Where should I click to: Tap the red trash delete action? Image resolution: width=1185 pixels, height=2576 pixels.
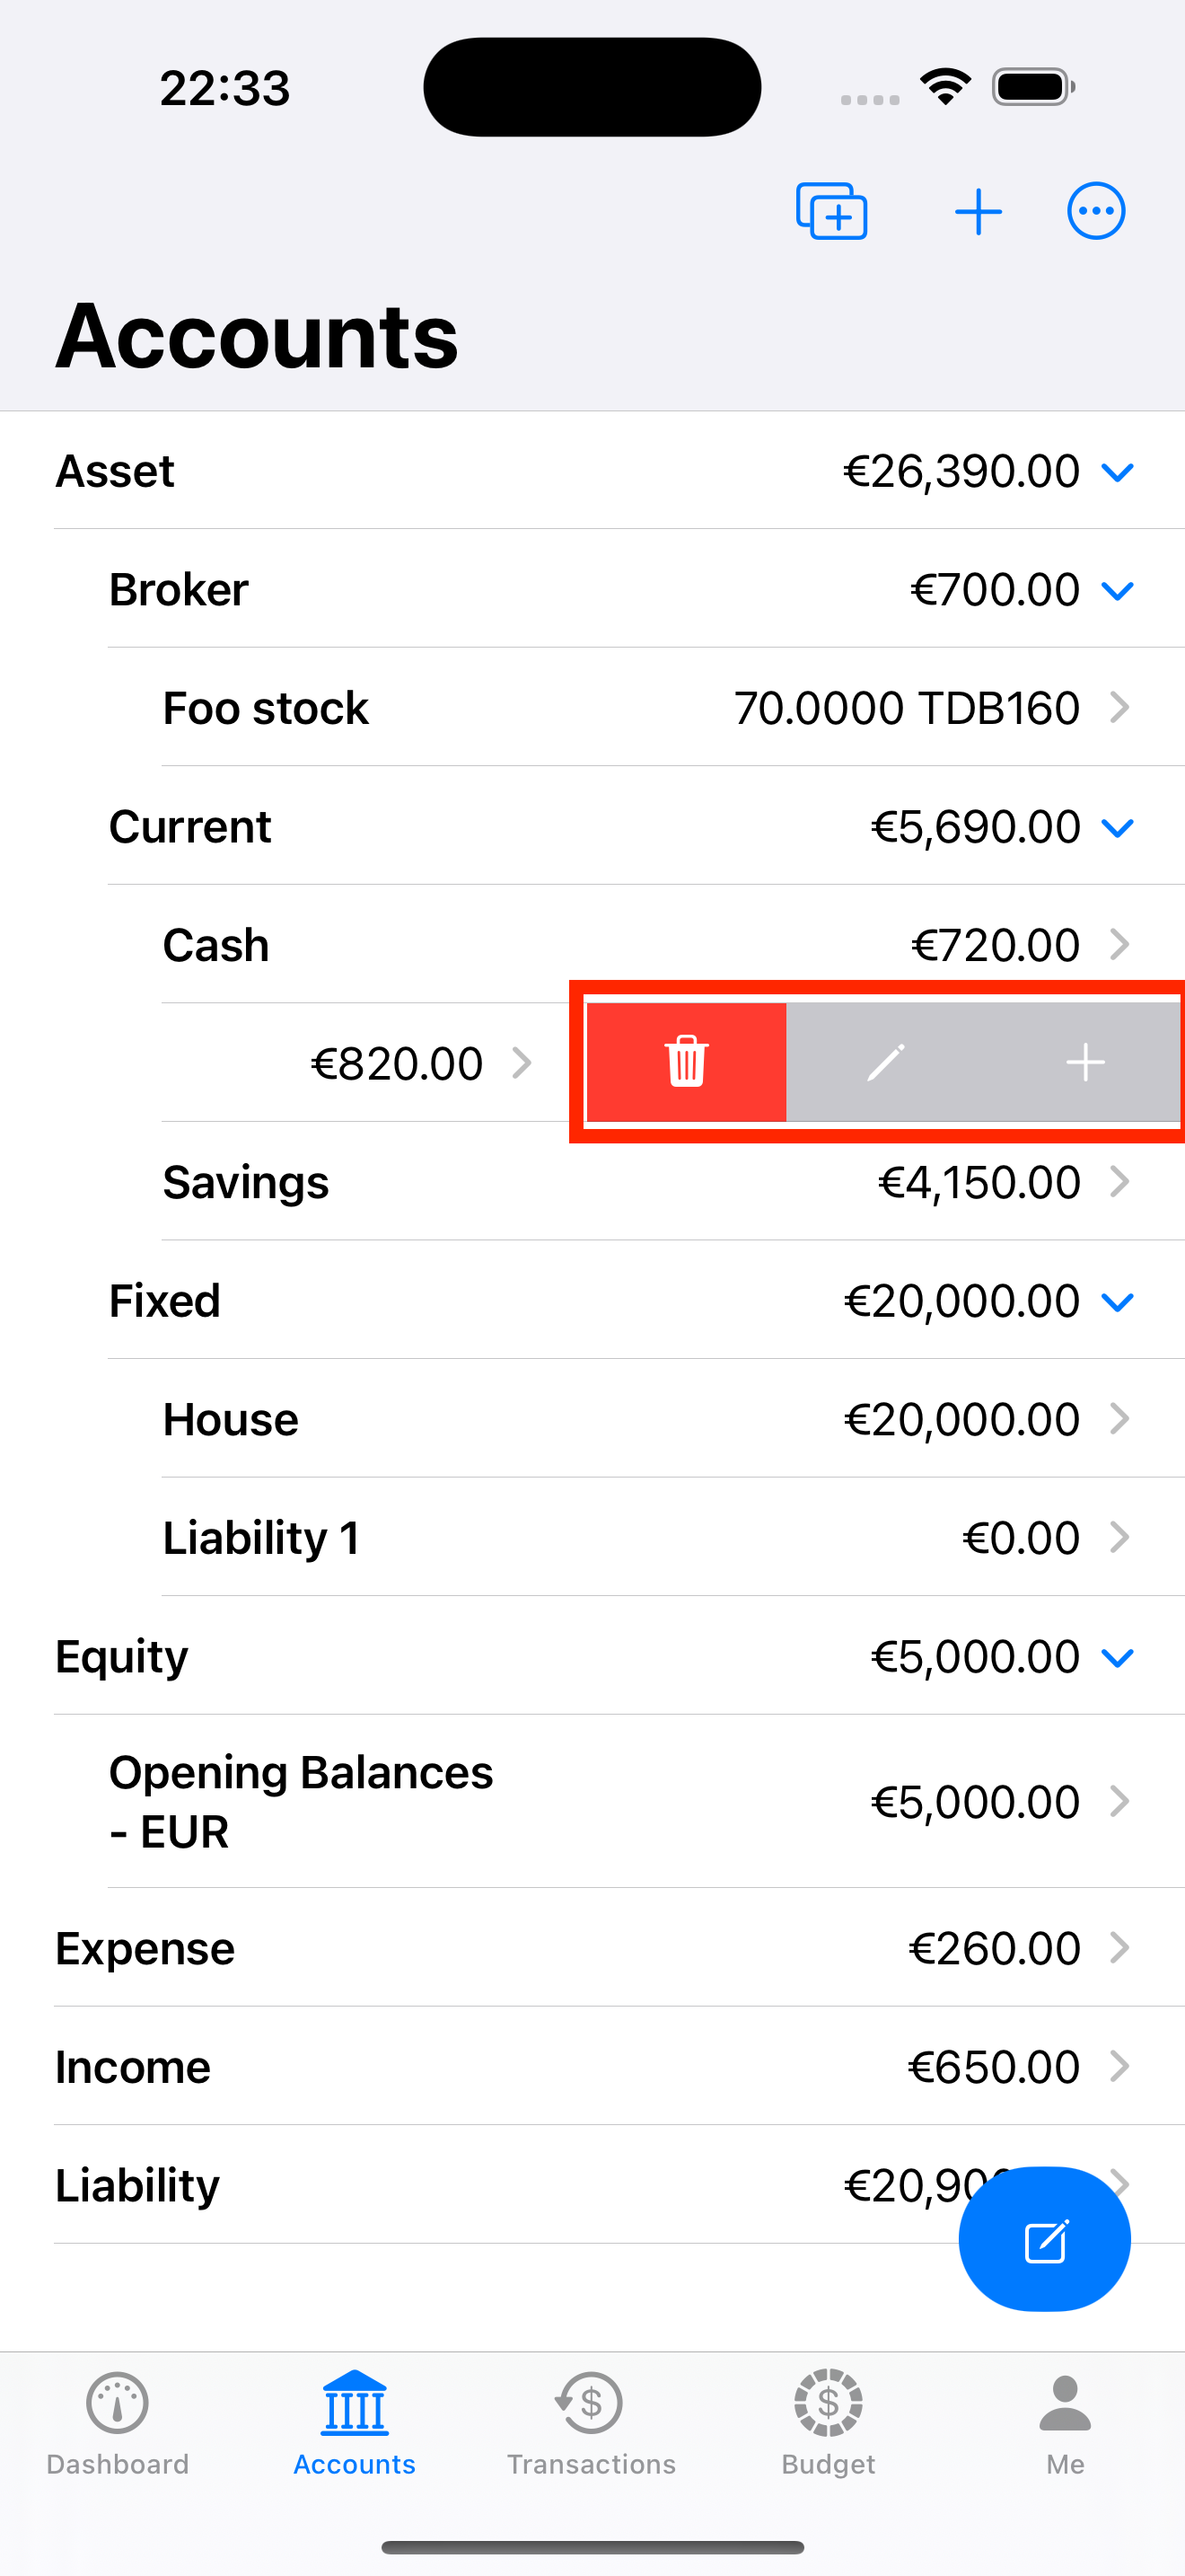coord(687,1062)
